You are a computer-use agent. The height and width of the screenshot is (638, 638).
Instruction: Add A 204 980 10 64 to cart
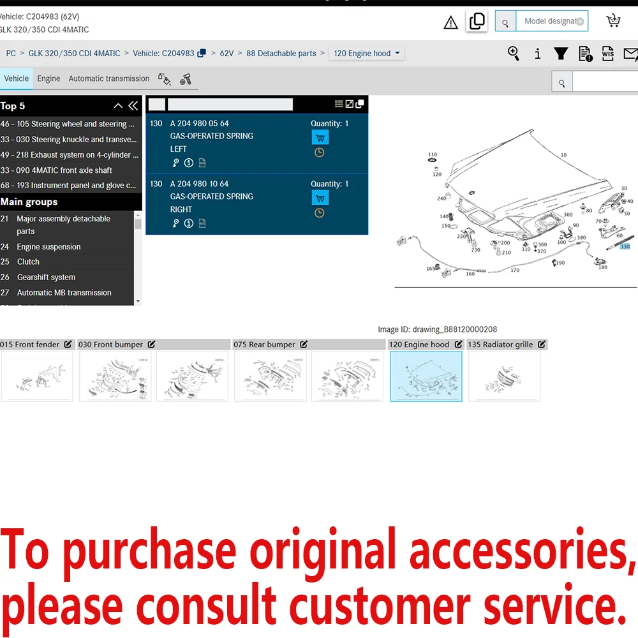pyautogui.click(x=320, y=198)
